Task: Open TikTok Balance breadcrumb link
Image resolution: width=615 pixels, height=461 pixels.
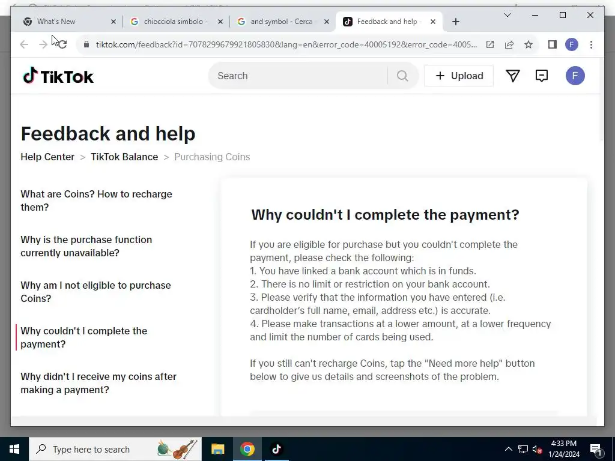Action: tap(124, 157)
